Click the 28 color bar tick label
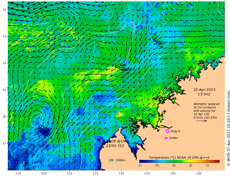The image size is (230, 178). tap(157, 165)
